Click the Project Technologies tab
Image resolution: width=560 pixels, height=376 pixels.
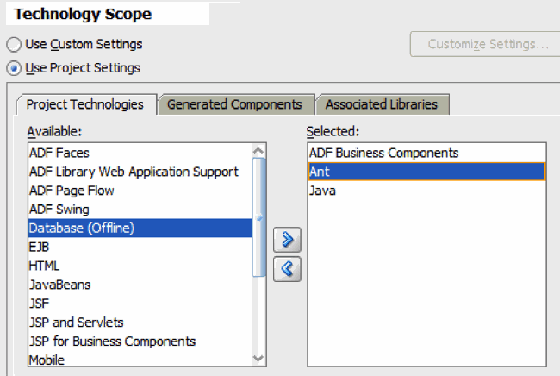click(x=84, y=104)
